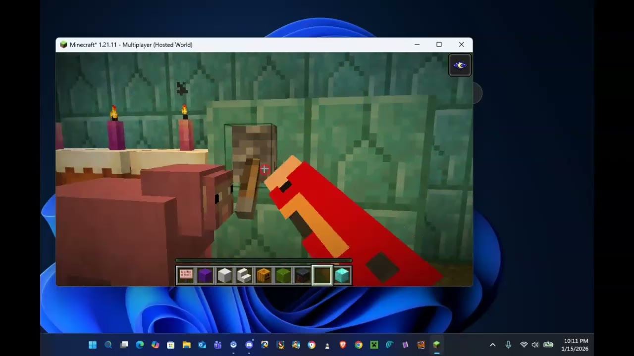Open Microsoft Teams from the taskbar
The image size is (634, 356).
point(218,345)
